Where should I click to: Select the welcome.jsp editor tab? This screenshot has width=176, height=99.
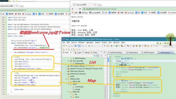[165, 52]
